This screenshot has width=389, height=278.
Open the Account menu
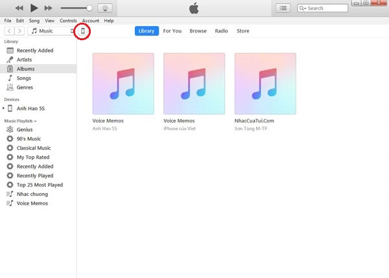pyautogui.click(x=91, y=21)
